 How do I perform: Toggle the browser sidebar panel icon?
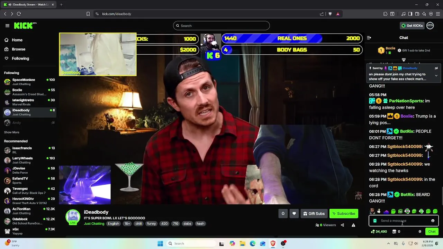click(x=410, y=14)
